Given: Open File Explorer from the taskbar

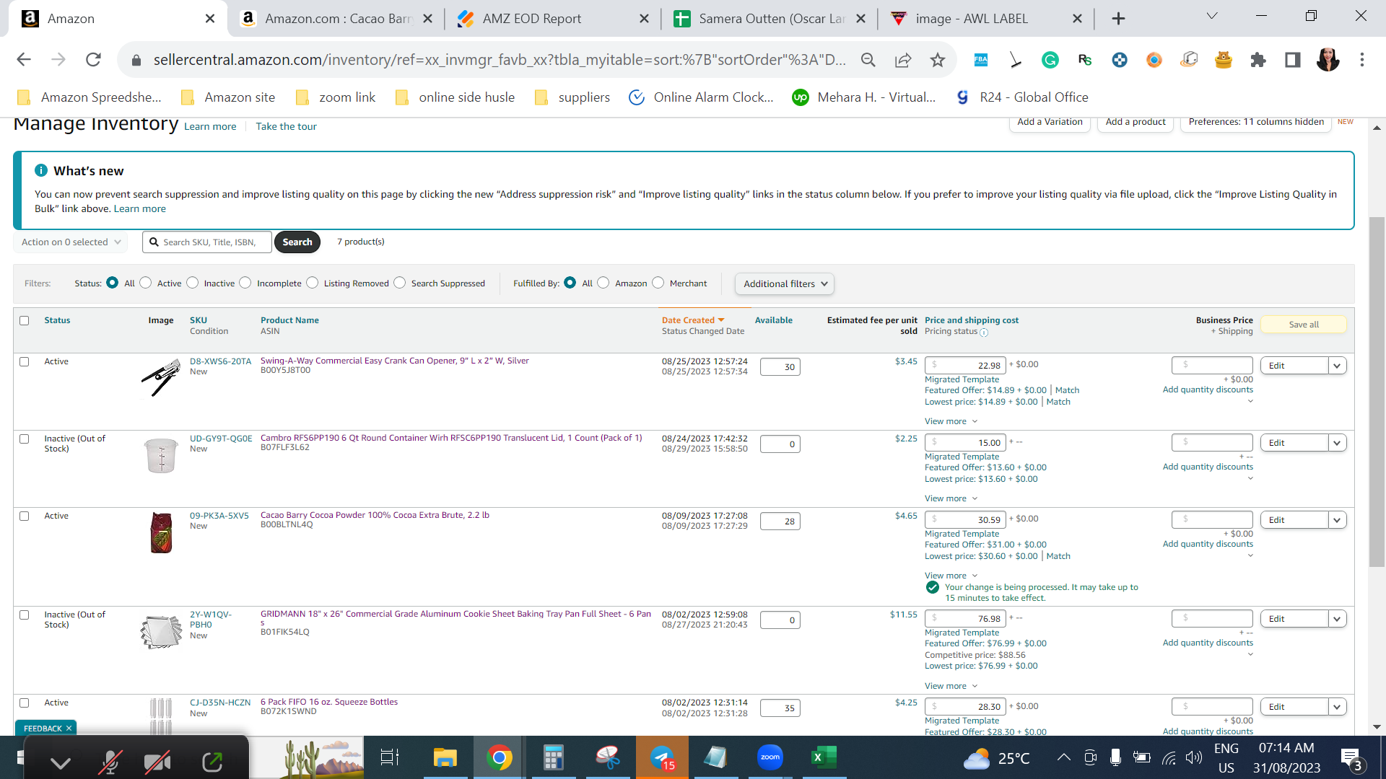Looking at the screenshot, I should pyautogui.click(x=445, y=757).
